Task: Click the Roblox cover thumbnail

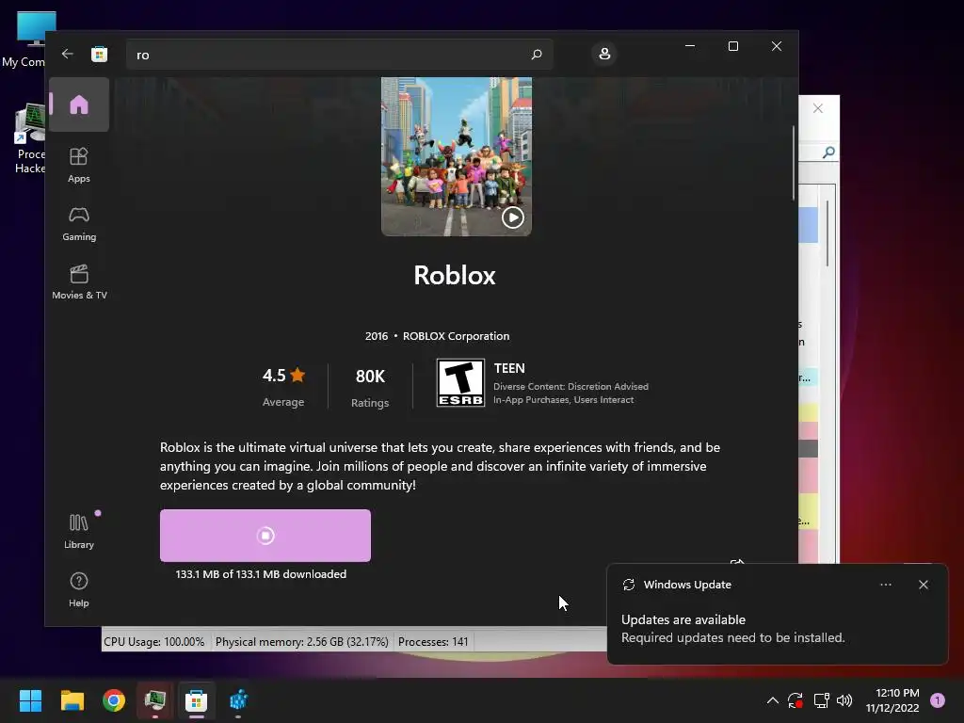Action: (x=457, y=156)
